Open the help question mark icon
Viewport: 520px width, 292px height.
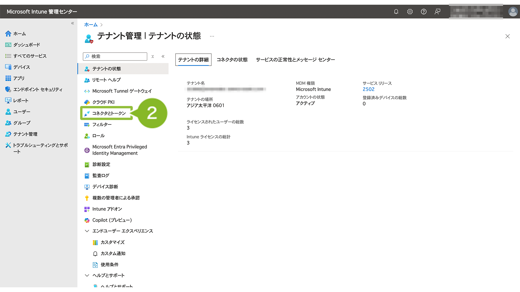[423, 12]
